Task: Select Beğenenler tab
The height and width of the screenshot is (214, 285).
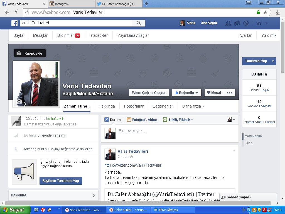Action: coord(163,106)
